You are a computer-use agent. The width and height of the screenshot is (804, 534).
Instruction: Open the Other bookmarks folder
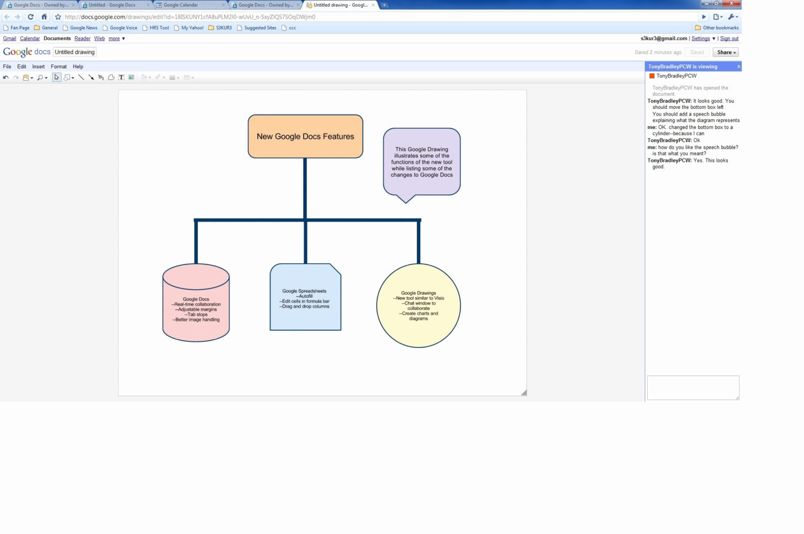point(716,28)
